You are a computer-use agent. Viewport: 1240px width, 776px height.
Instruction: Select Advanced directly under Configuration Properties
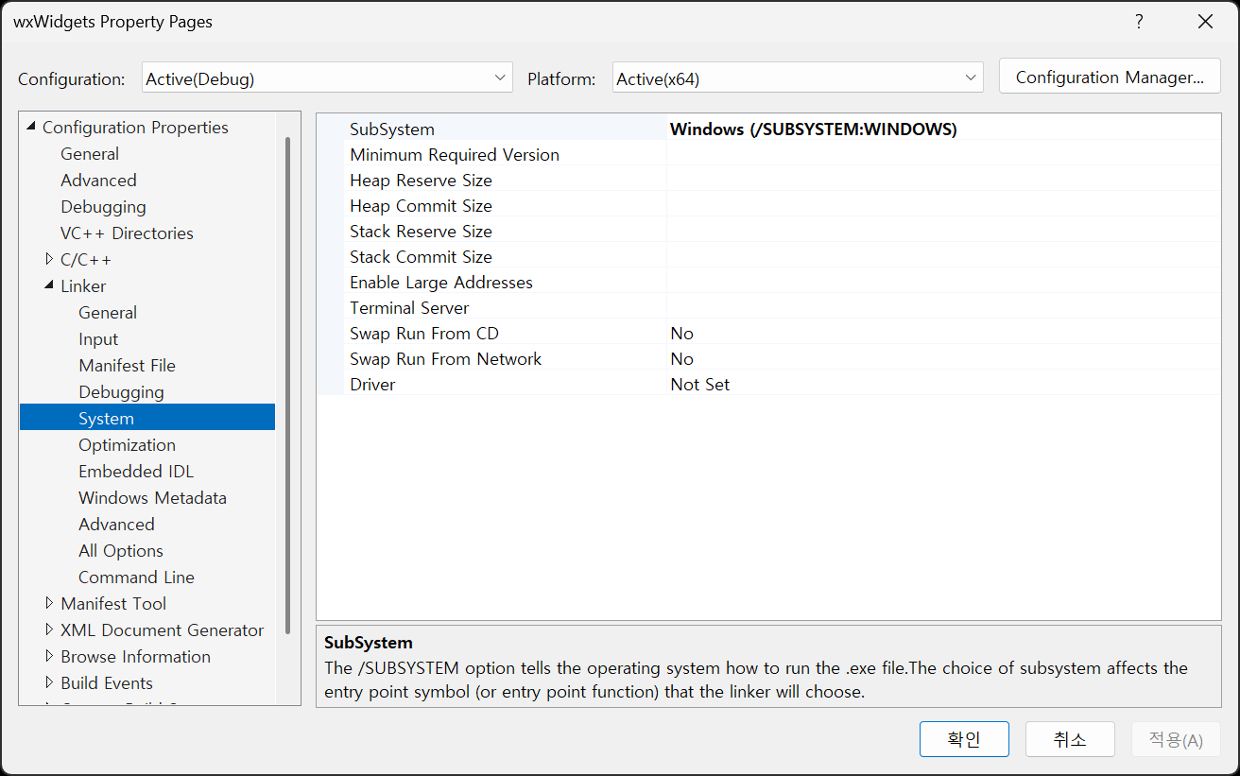pyautogui.click(x=98, y=181)
